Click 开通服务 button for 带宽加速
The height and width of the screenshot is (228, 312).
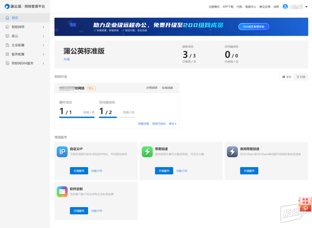164,171
